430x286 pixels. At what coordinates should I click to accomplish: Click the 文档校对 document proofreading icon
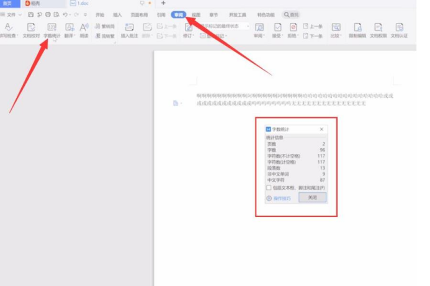pos(31,27)
